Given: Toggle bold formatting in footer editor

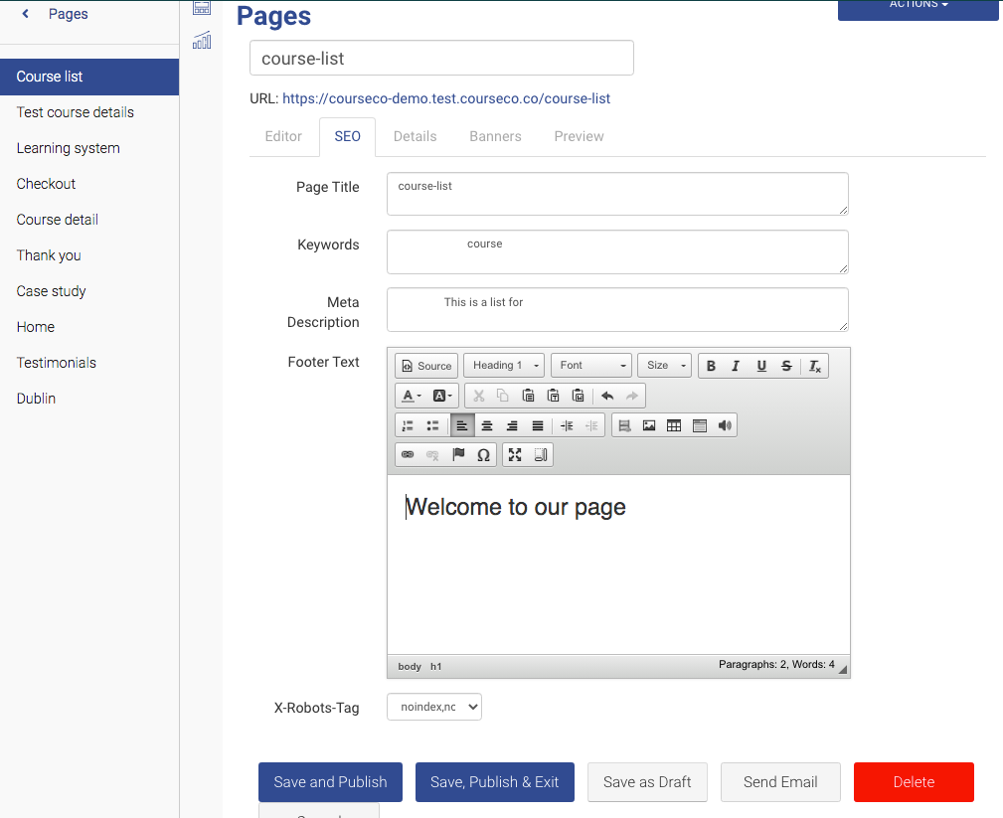Looking at the screenshot, I should (711, 366).
